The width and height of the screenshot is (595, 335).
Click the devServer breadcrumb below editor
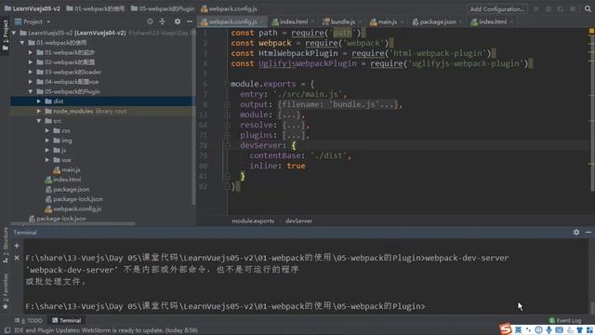click(298, 221)
